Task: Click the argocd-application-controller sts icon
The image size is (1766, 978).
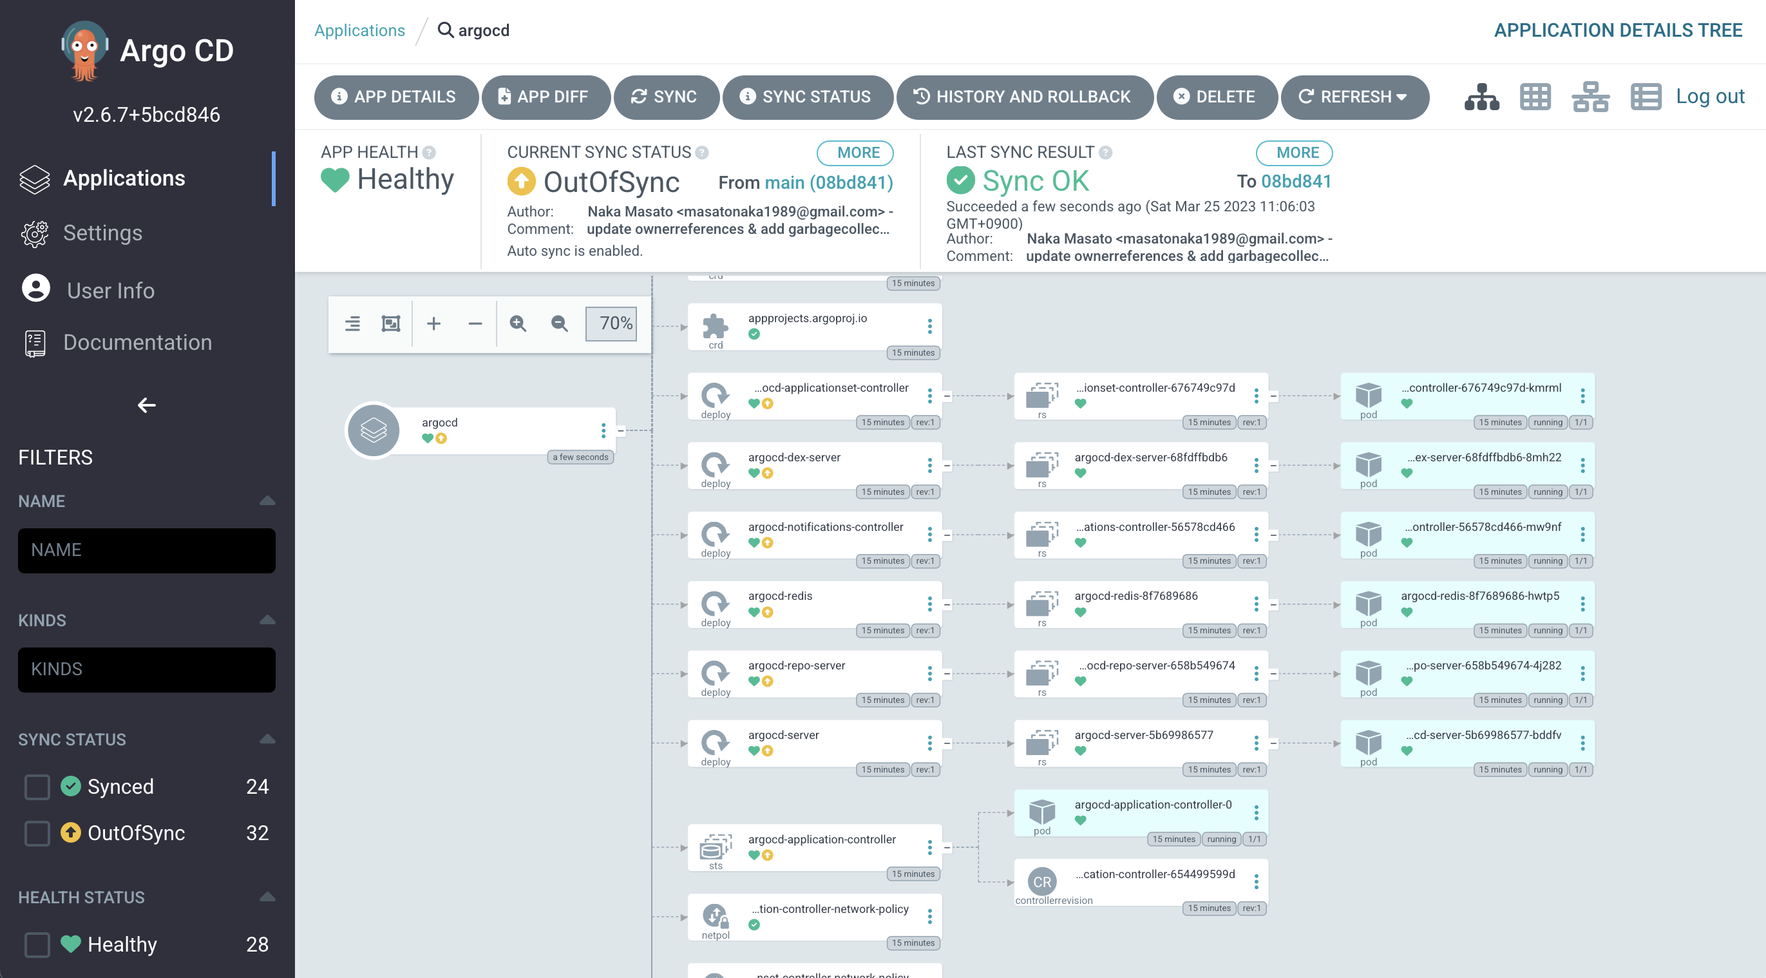Action: pyautogui.click(x=715, y=847)
